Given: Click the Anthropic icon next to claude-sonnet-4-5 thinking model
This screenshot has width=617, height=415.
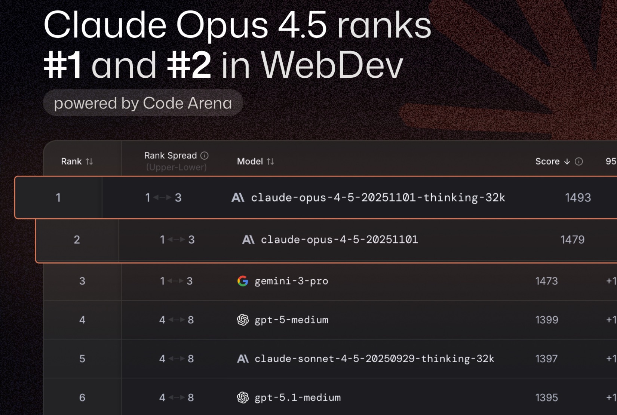Looking at the screenshot, I should coord(243,359).
